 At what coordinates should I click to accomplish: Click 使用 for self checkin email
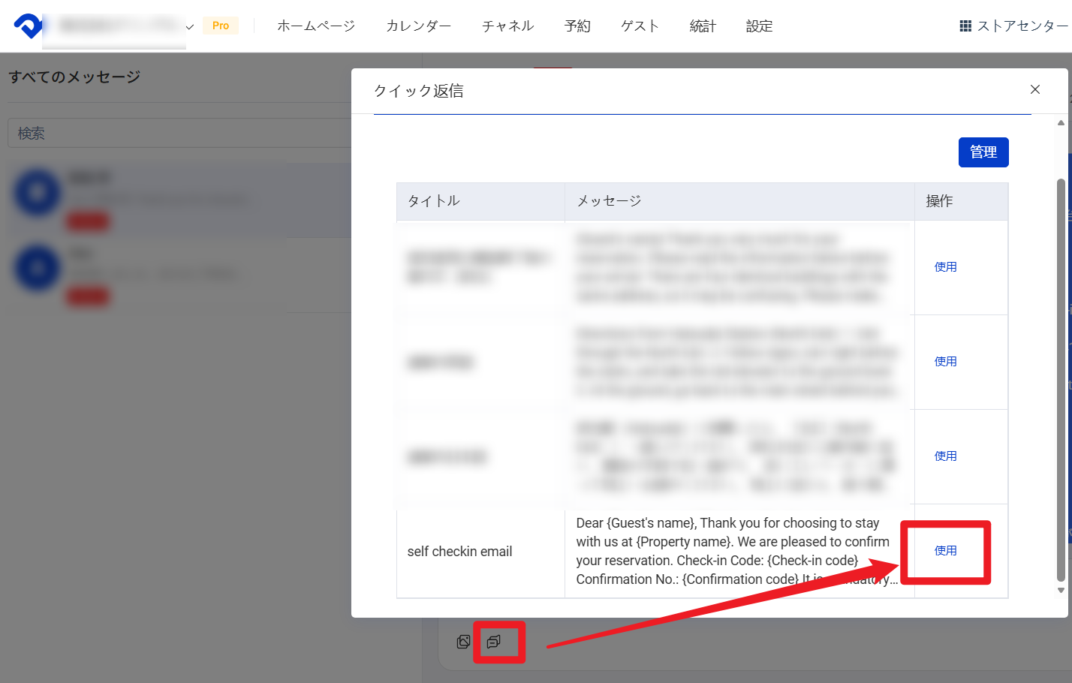click(x=945, y=551)
